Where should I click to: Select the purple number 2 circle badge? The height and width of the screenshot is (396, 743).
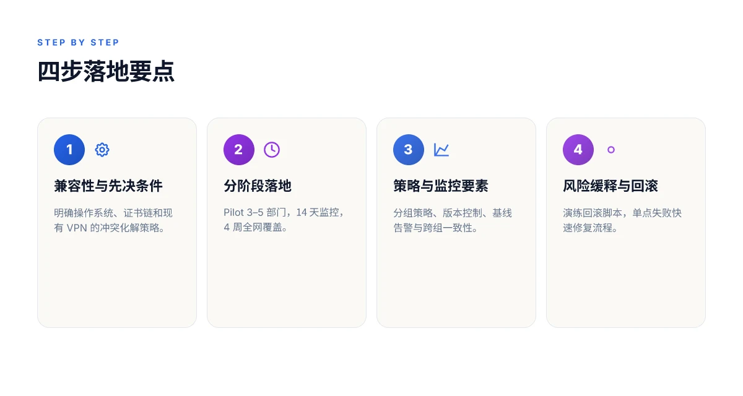pos(239,150)
